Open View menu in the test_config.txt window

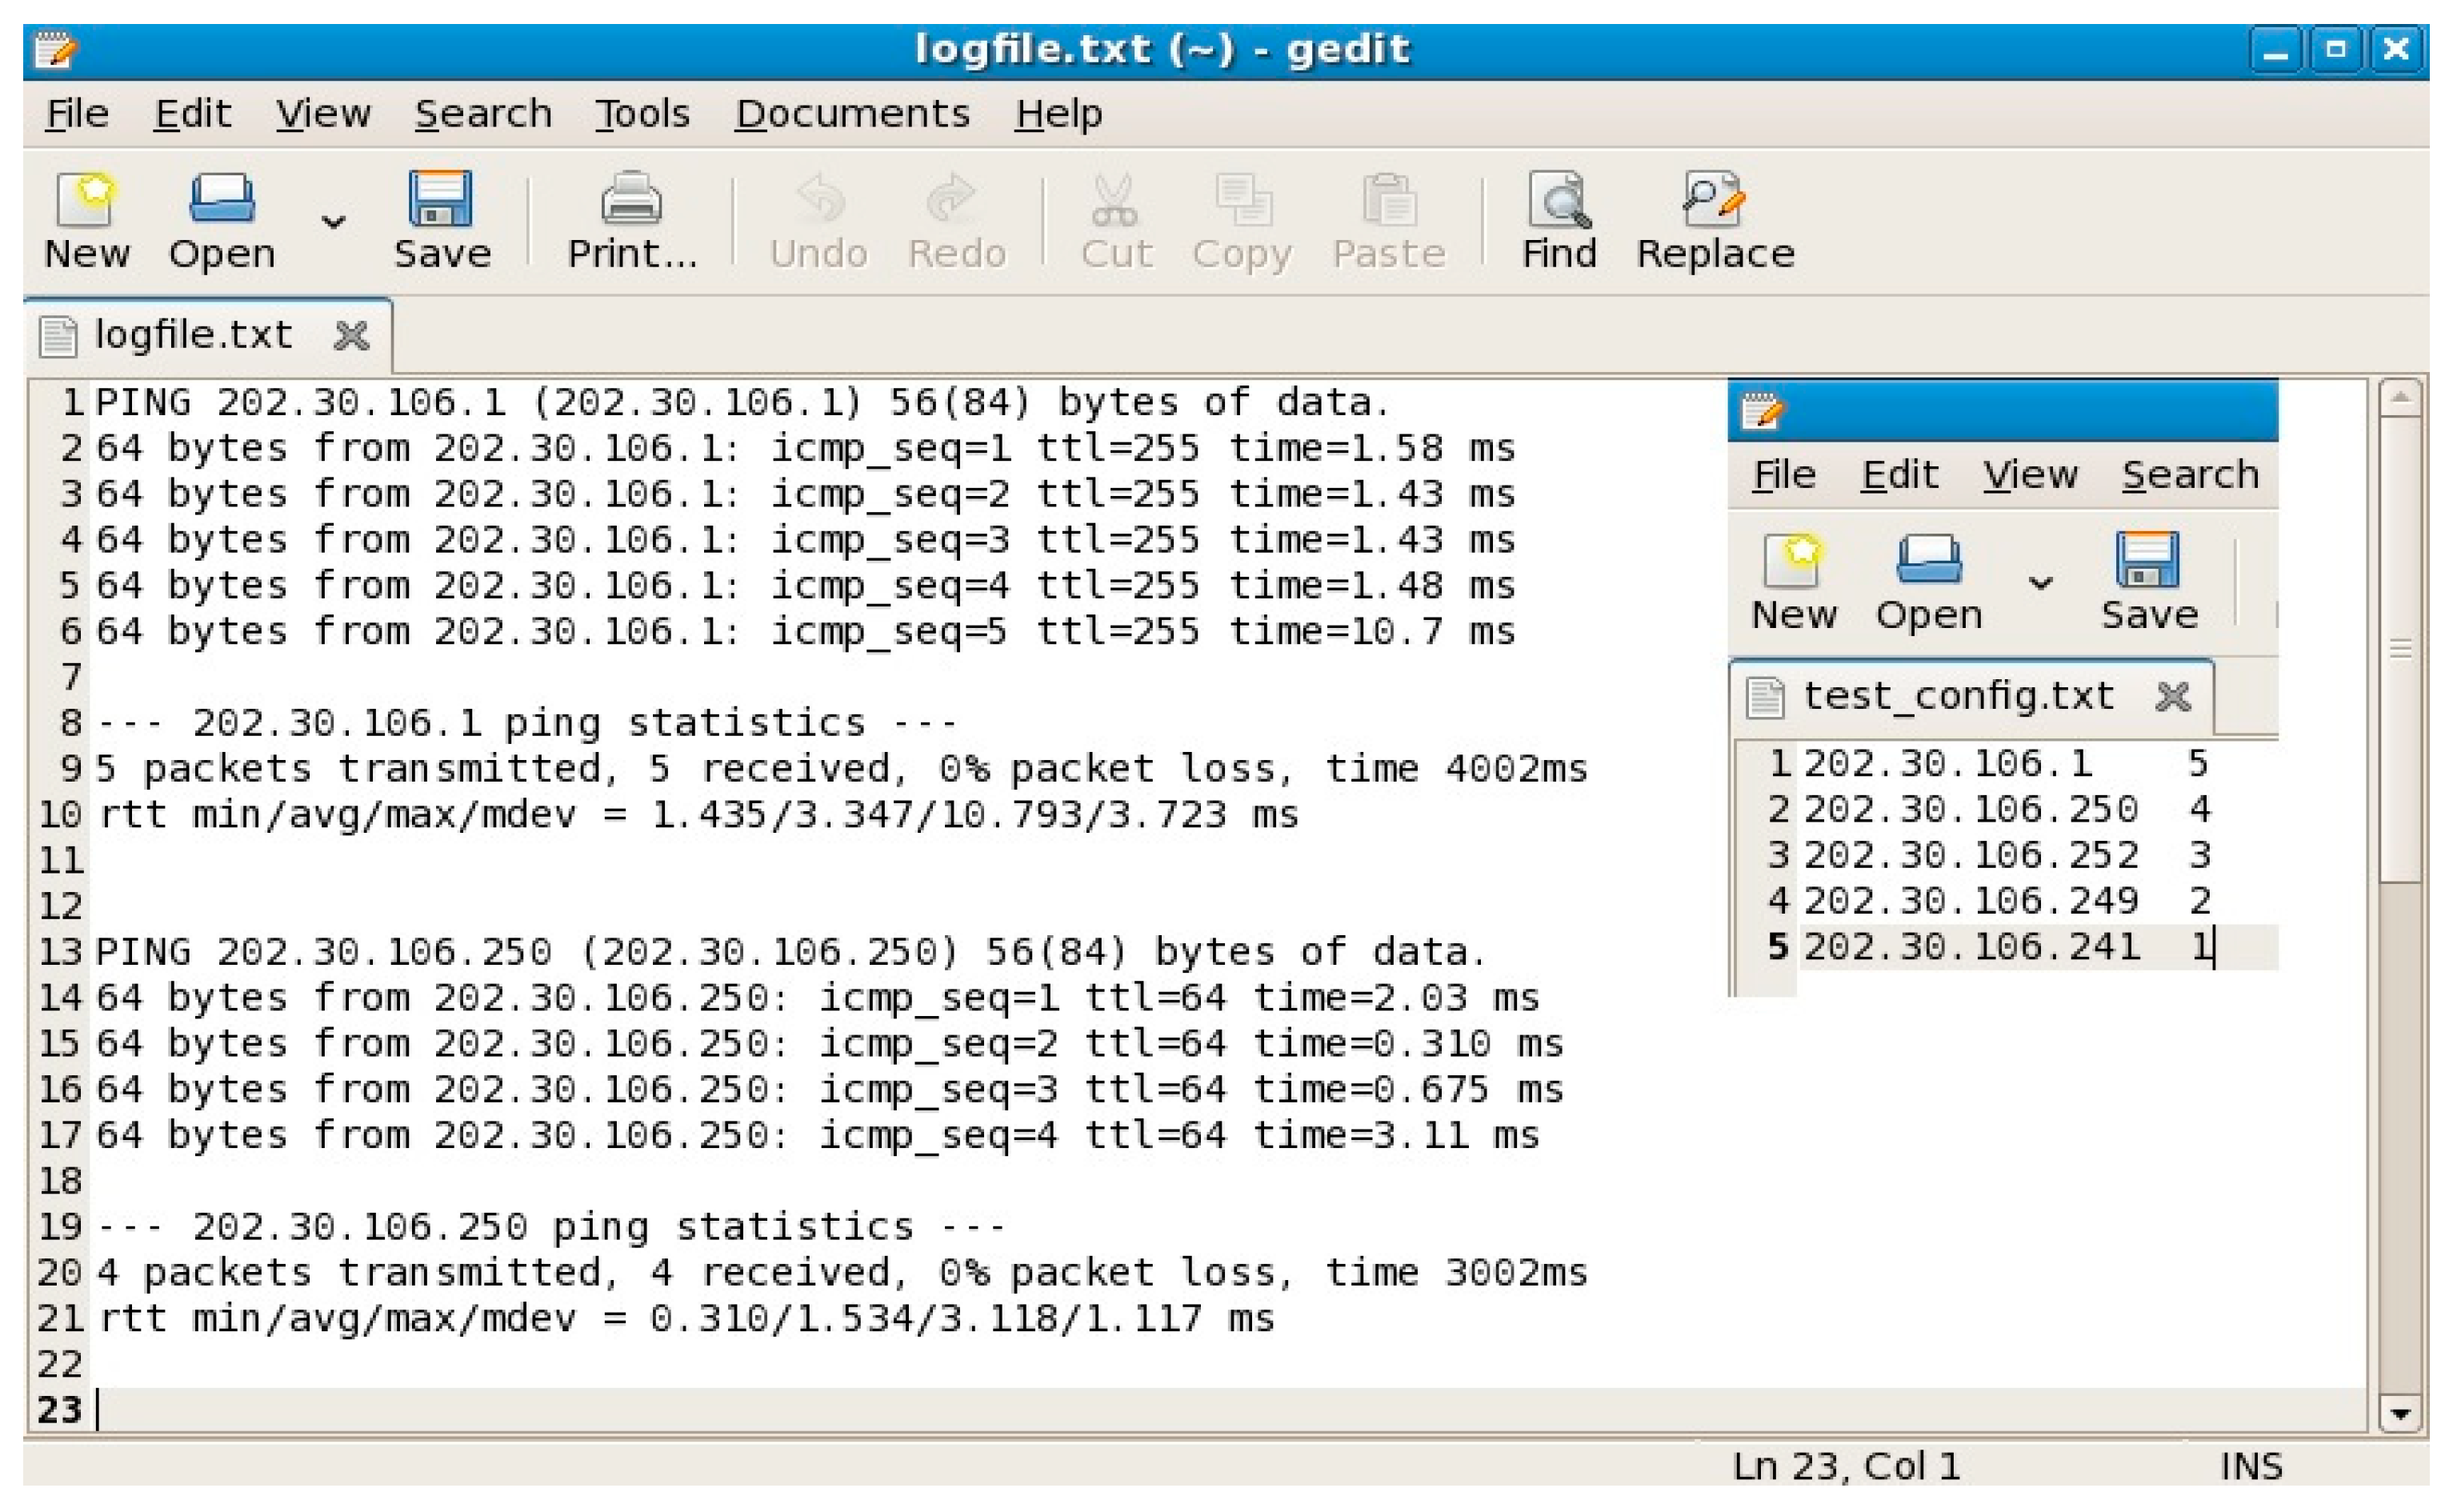2030,475
